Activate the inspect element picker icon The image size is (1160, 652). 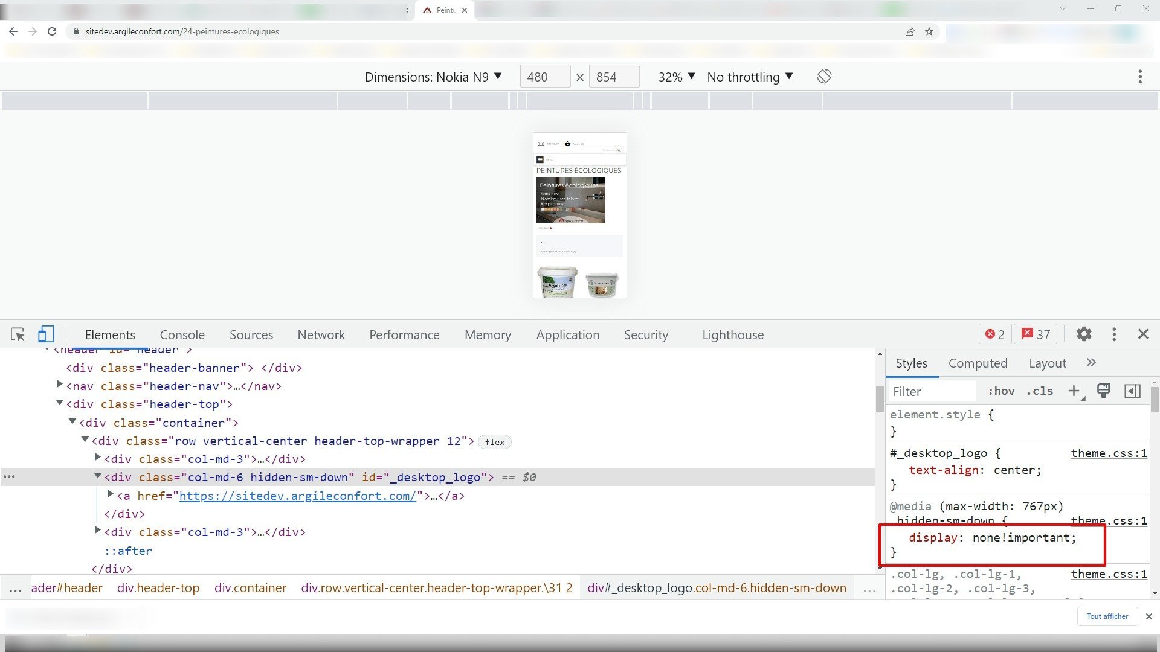pos(18,334)
